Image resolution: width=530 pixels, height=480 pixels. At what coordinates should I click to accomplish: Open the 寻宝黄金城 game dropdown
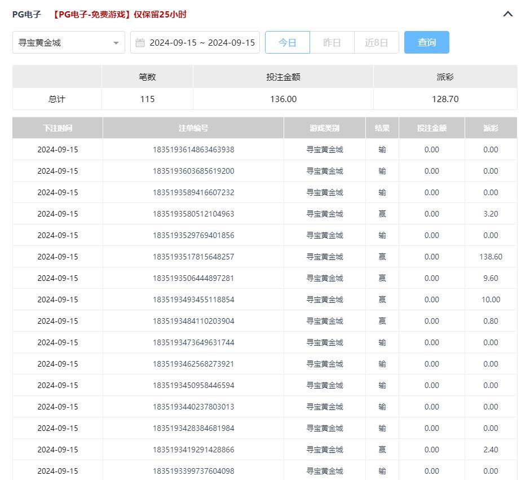(68, 42)
